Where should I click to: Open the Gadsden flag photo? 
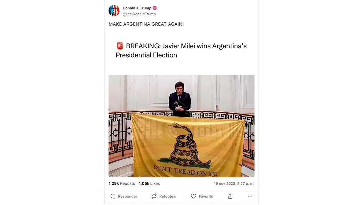point(181,126)
